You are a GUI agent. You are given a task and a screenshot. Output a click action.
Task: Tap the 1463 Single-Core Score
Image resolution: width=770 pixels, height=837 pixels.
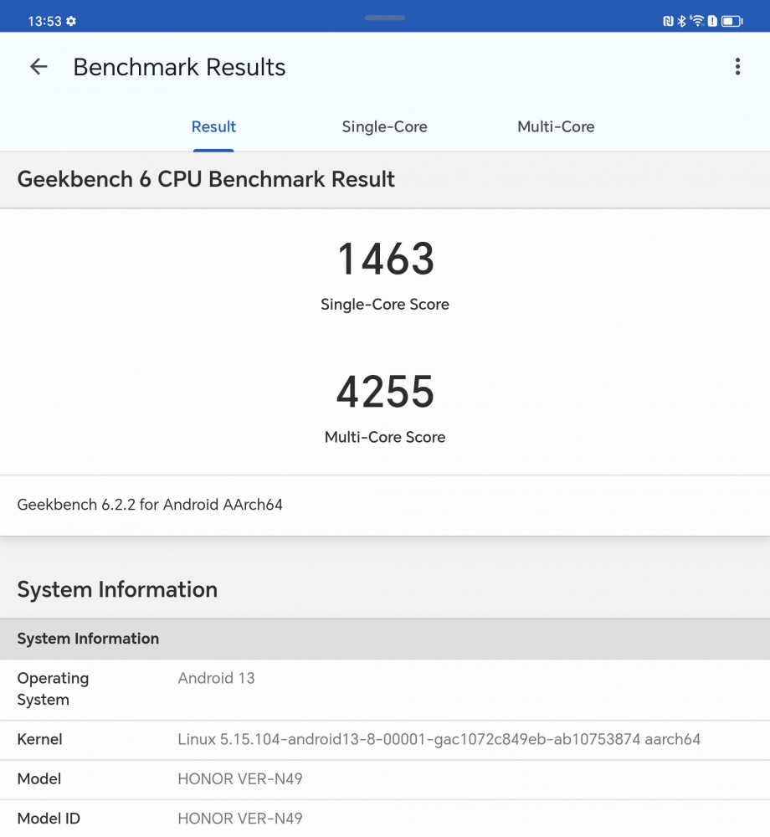pos(385,259)
